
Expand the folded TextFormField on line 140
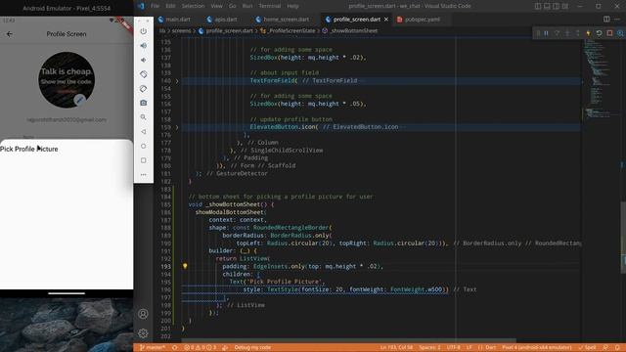[x=177, y=80]
